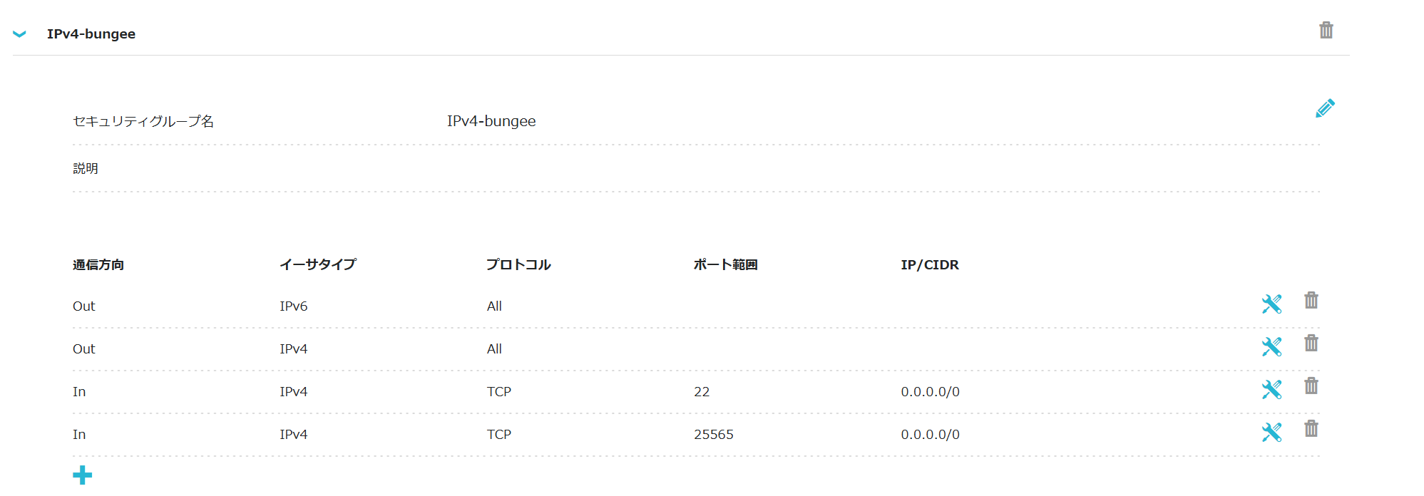Screen dimensions: 1424x496
Task: Edit the security group name with pencil icon
Action: [x=1325, y=108]
